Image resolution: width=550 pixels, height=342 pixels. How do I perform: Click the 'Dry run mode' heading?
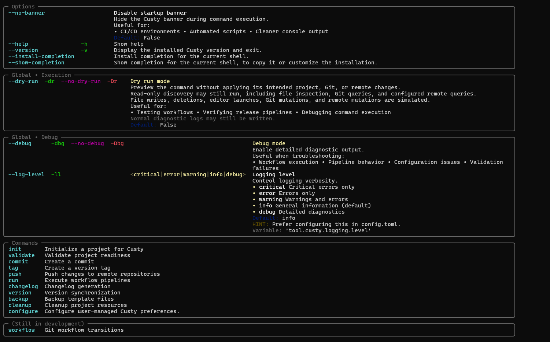pos(150,81)
